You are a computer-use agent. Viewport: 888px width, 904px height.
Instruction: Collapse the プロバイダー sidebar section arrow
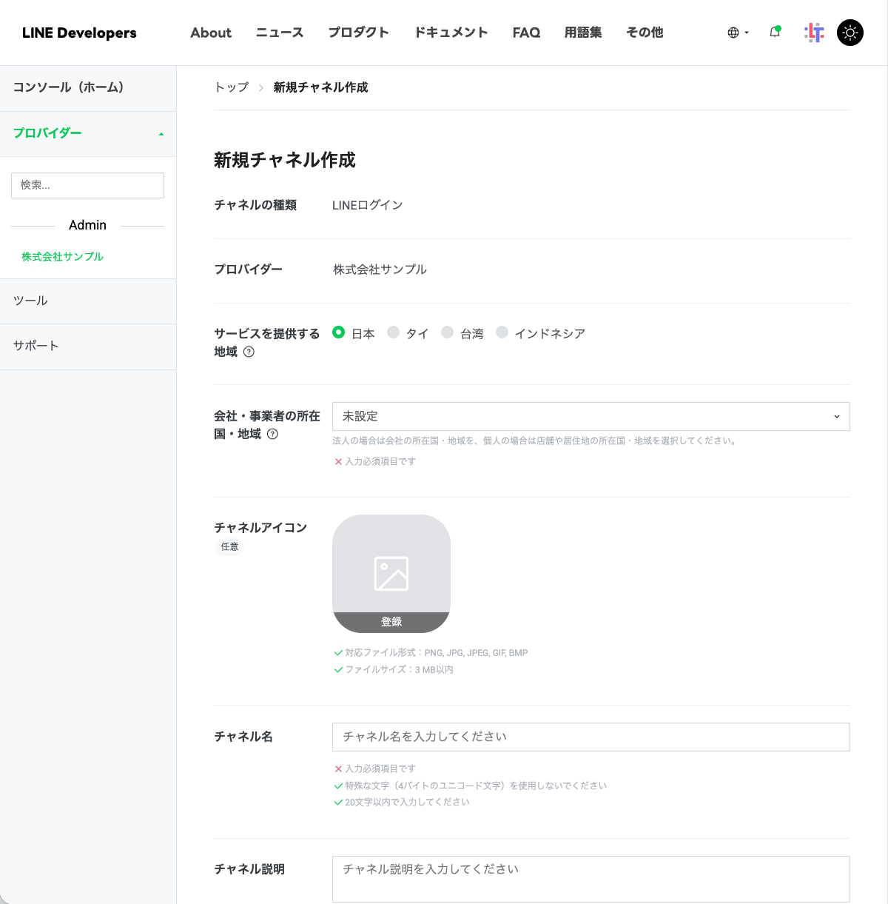(x=161, y=134)
